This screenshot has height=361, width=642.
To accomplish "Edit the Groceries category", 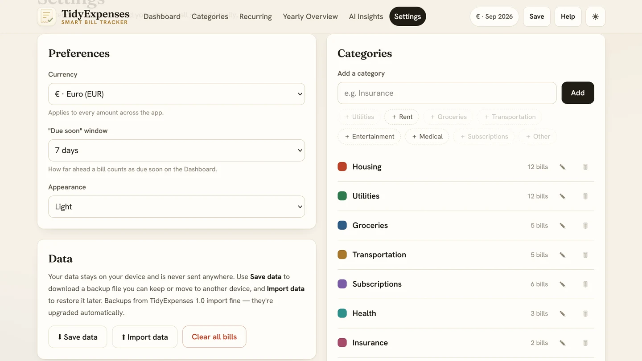I will coord(563,226).
